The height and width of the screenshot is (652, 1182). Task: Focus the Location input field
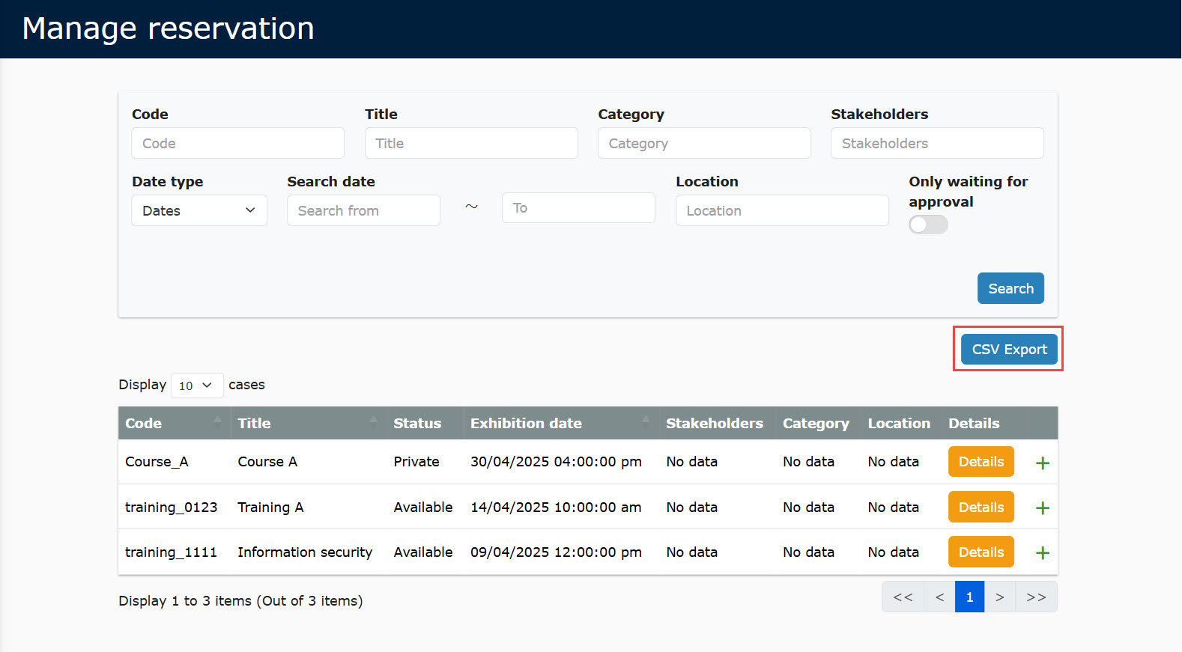coord(782,210)
